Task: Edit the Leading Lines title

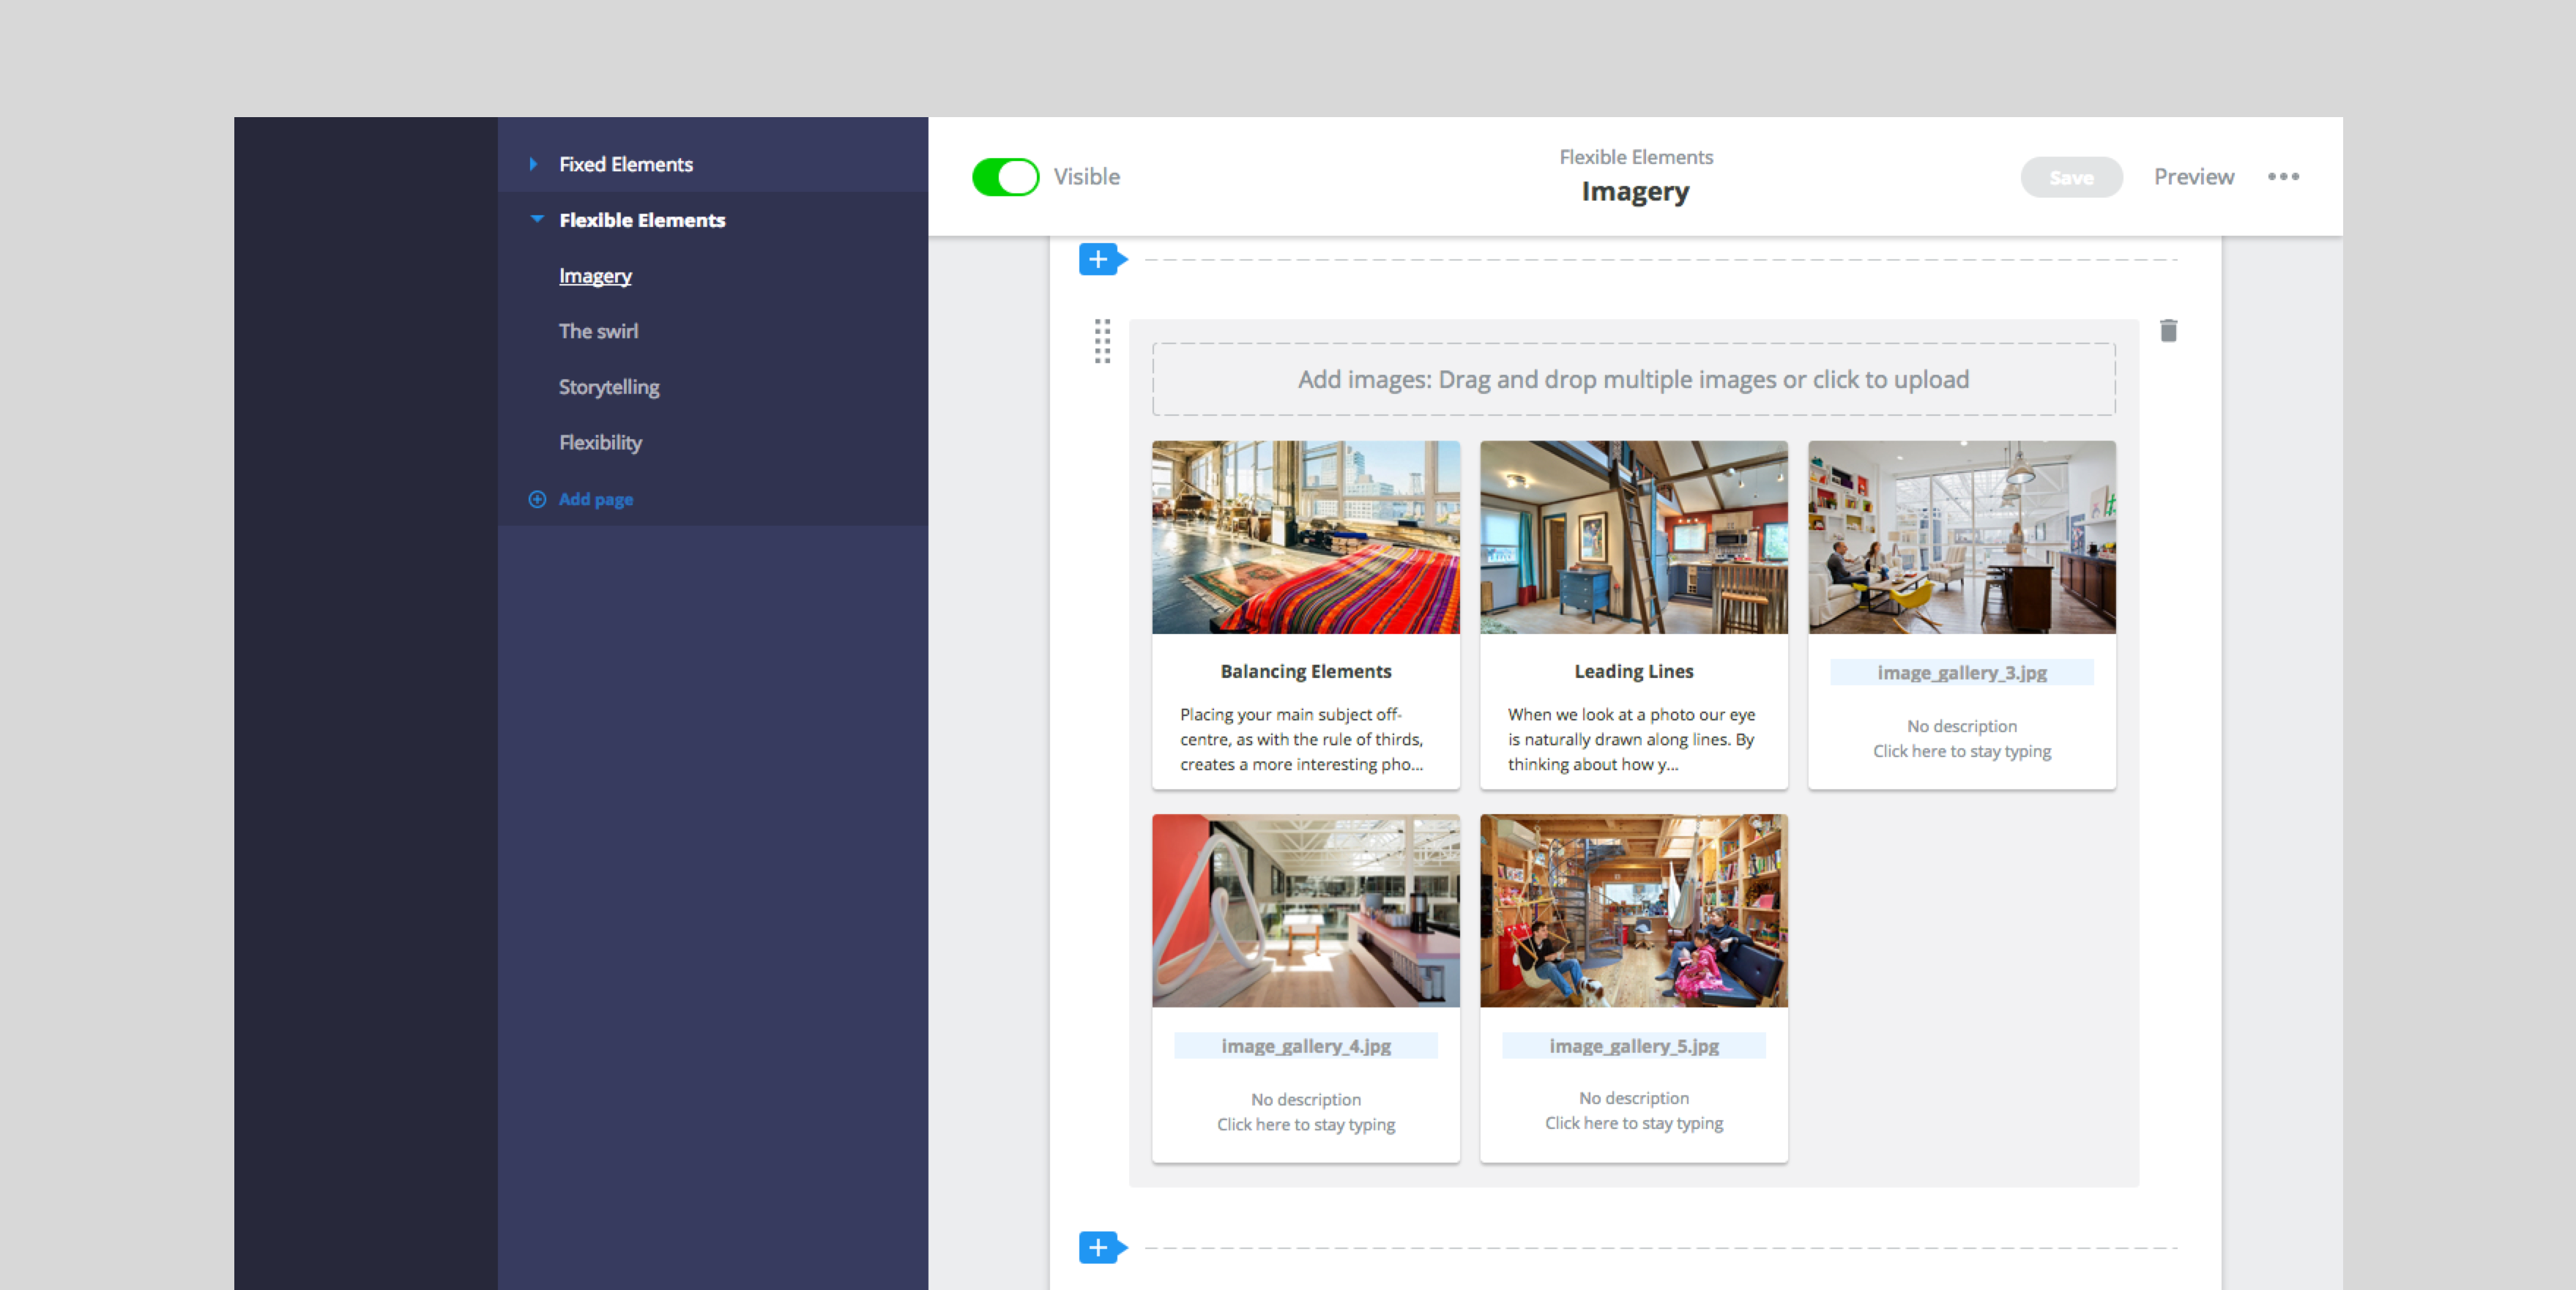Action: coord(1633,671)
